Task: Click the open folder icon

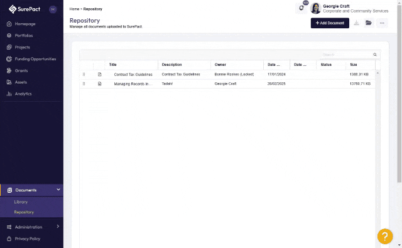Action: (x=369, y=23)
